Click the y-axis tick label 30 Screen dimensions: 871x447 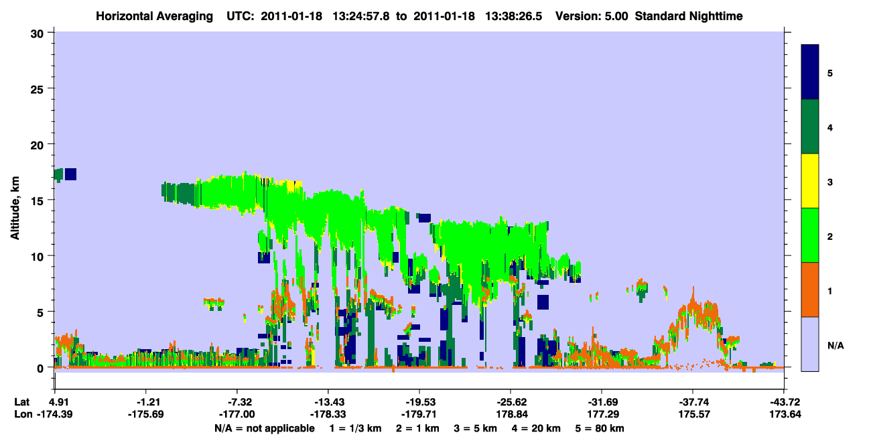[x=39, y=33]
